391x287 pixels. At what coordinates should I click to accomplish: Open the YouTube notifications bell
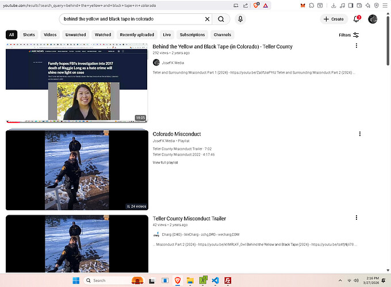point(356,19)
